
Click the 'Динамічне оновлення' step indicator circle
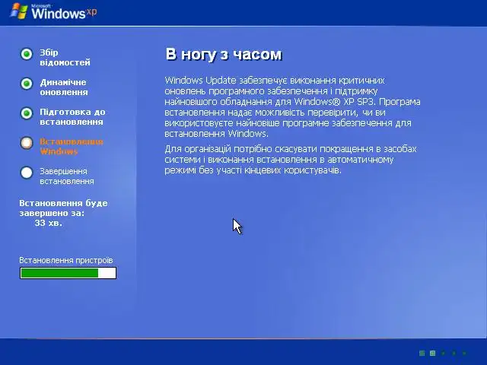(x=27, y=84)
